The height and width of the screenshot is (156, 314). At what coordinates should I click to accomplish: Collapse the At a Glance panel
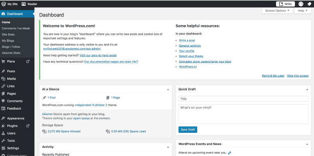168,90
